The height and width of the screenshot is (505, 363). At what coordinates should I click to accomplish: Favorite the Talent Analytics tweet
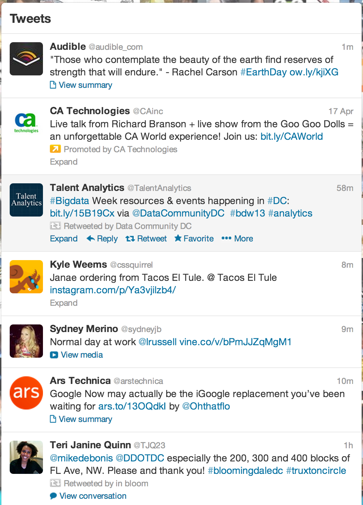click(194, 239)
